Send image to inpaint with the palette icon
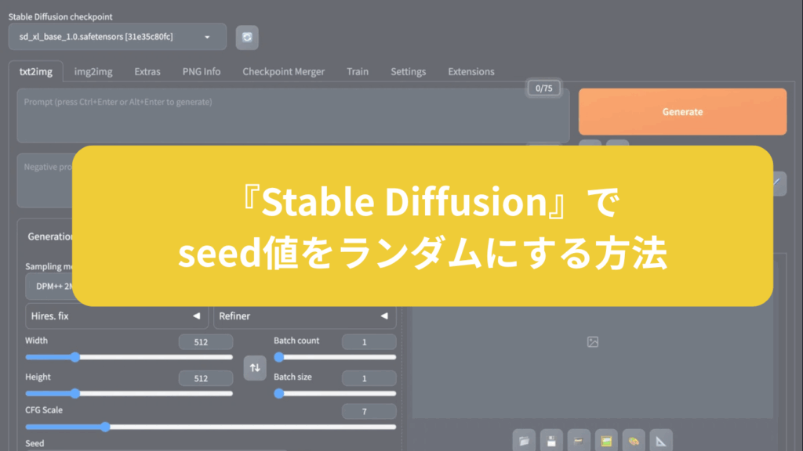Screen dimensions: 803x451 click(x=634, y=441)
